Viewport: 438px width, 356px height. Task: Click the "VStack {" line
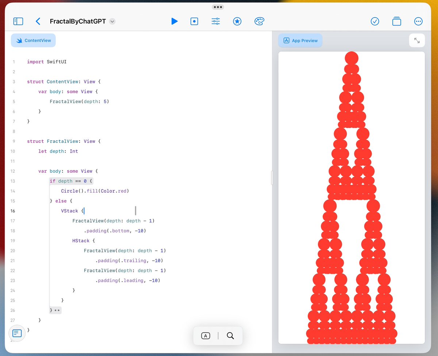[73, 211]
